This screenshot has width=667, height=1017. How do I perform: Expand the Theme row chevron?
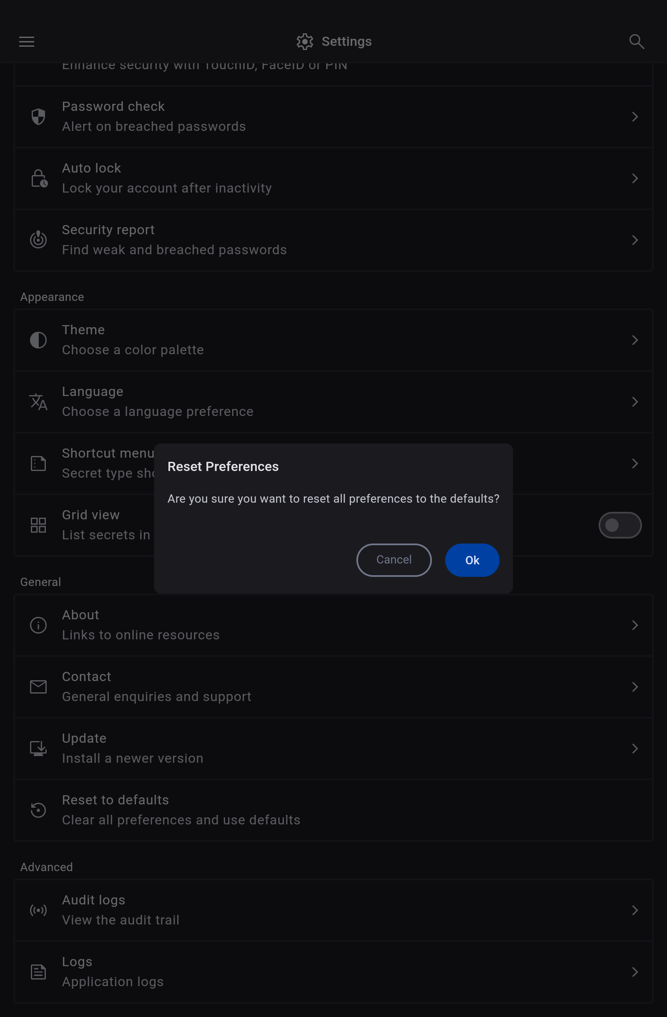[x=635, y=340]
